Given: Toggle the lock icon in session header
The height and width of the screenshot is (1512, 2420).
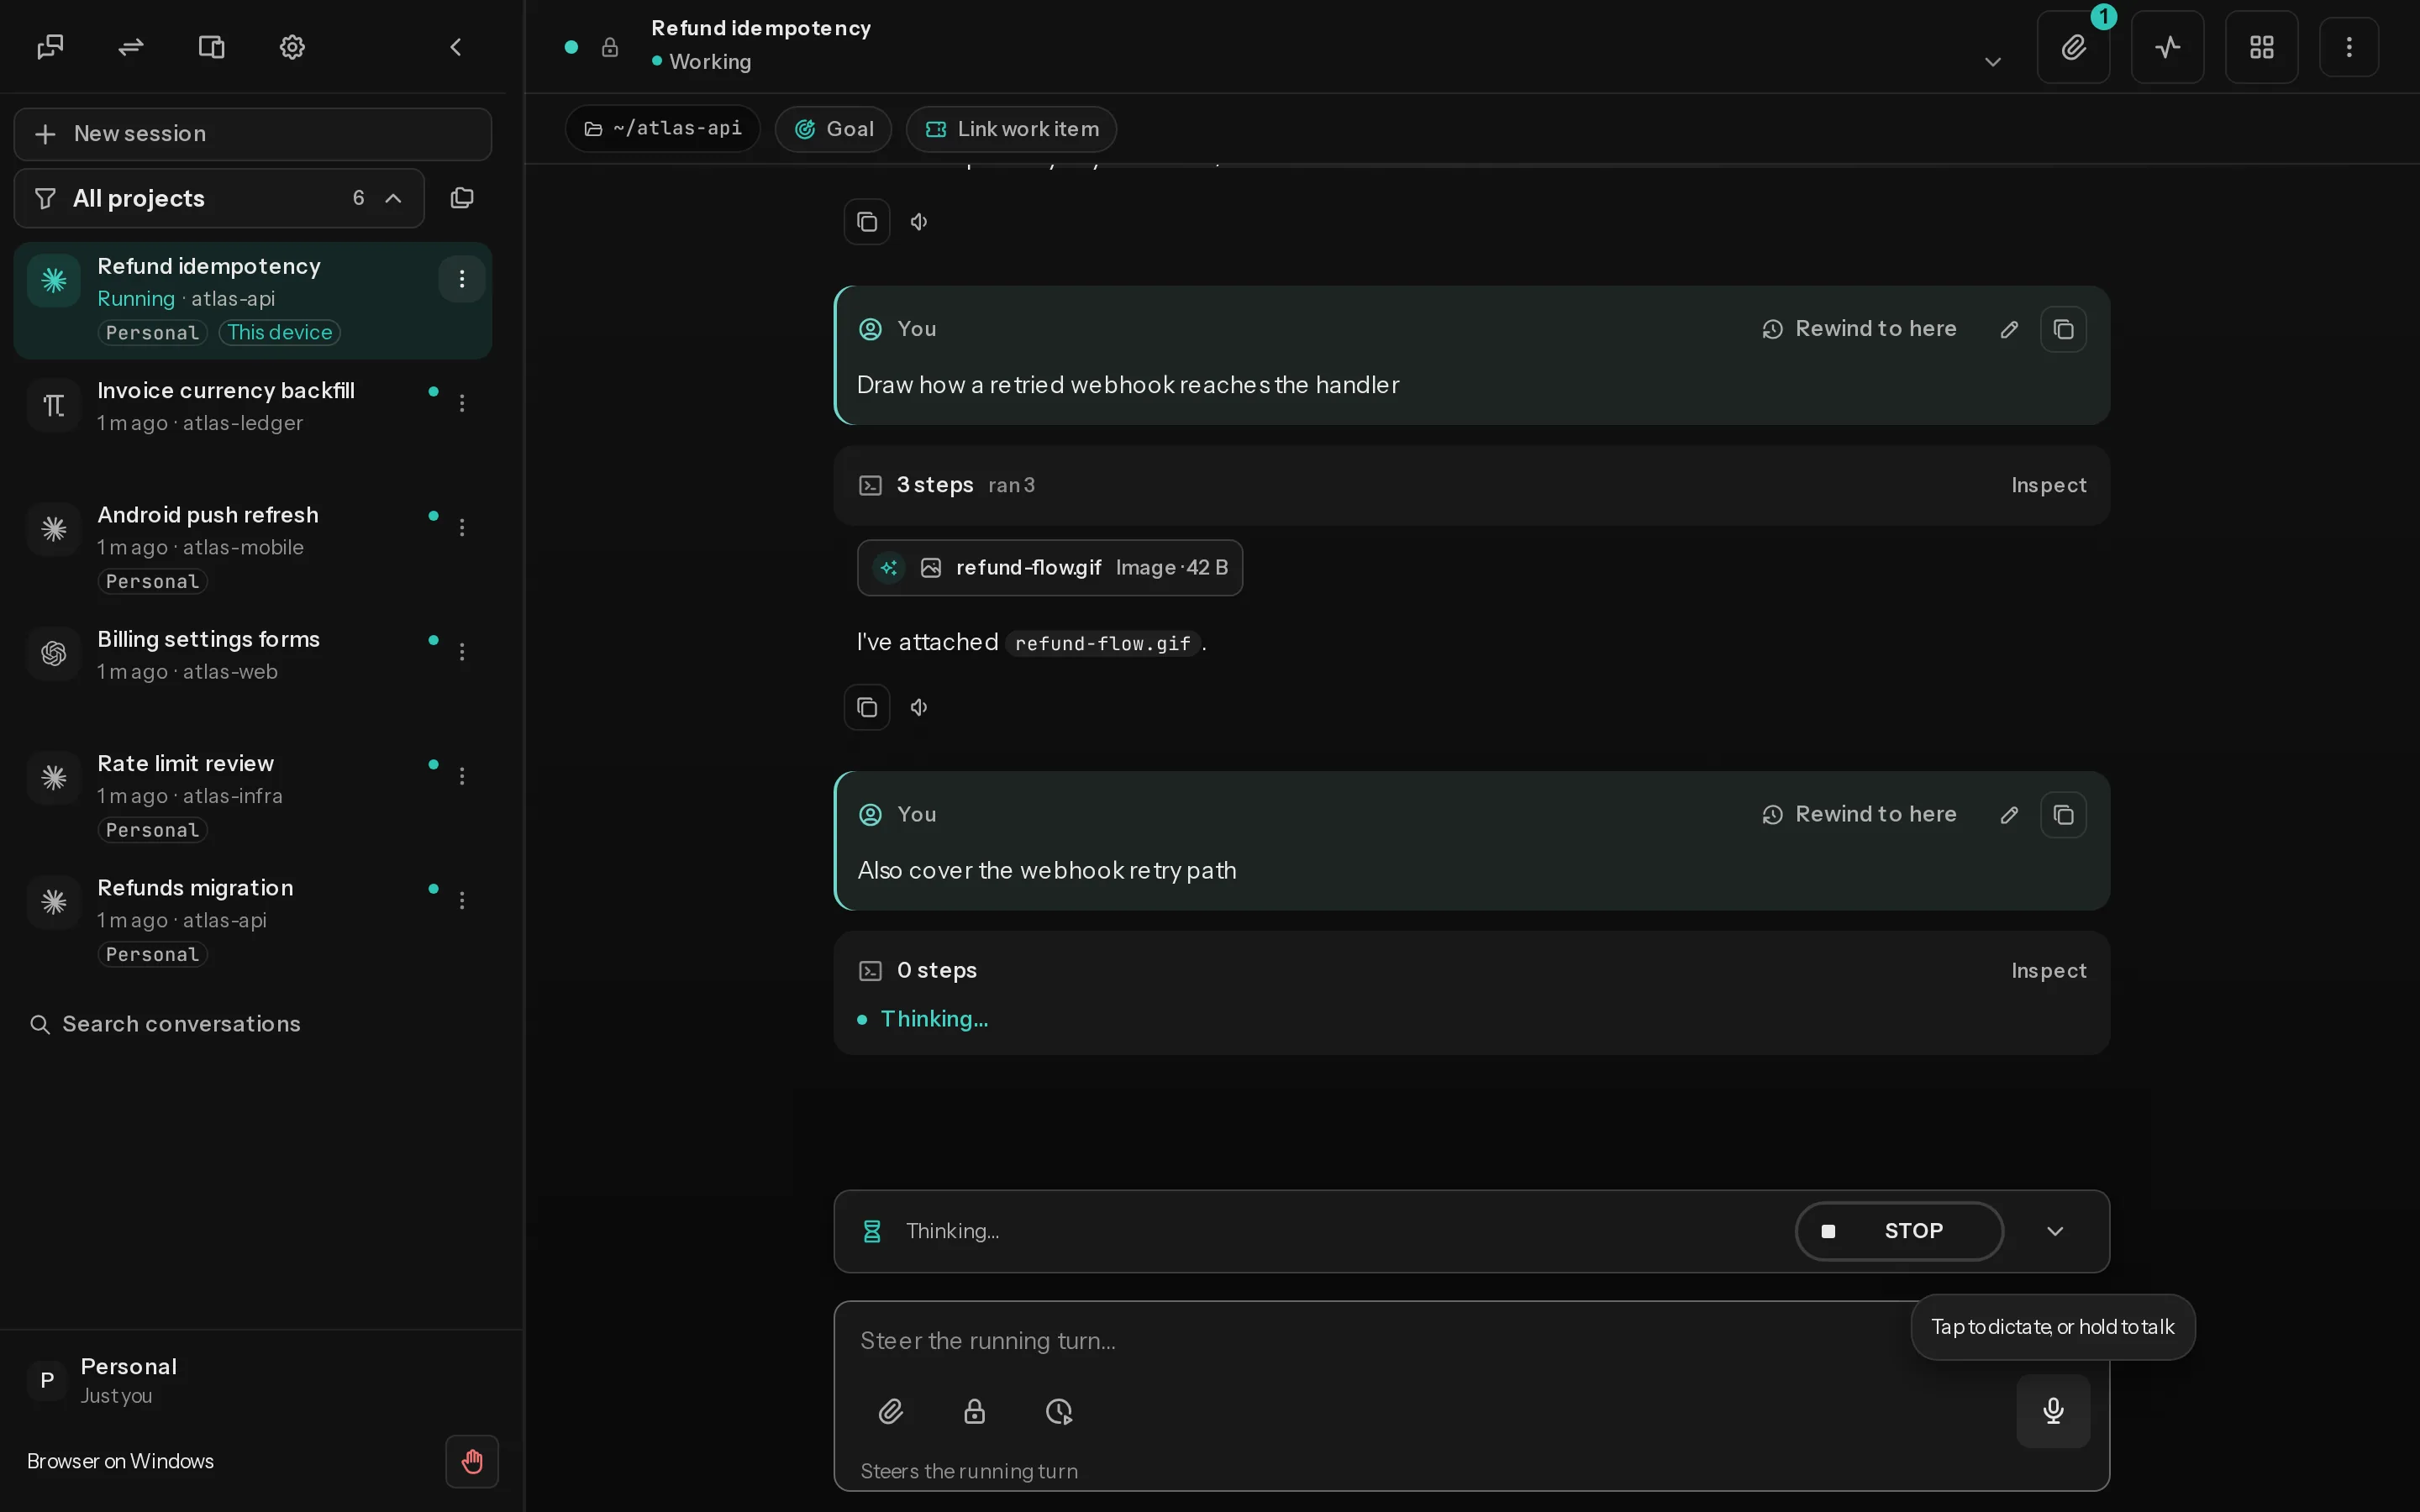Looking at the screenshot, I should [610, 47].
